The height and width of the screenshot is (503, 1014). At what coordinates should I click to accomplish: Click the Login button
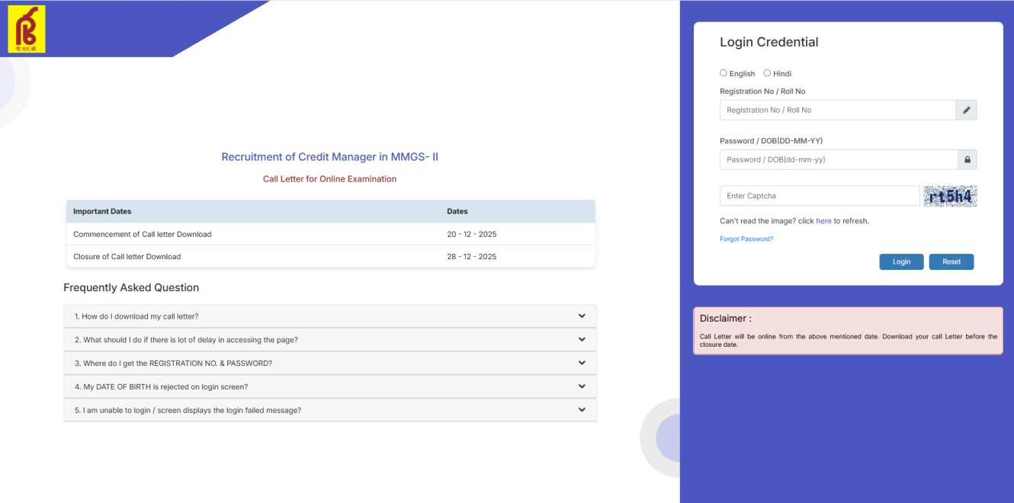901,261
